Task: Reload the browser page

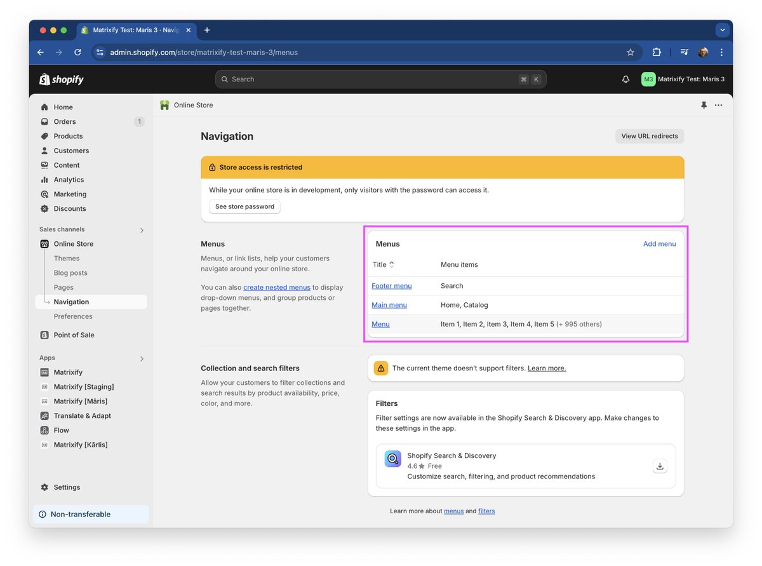Action: (x=77, y=53)
